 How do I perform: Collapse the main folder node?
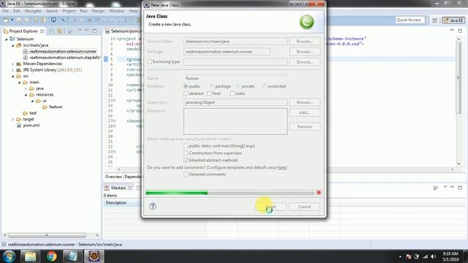pyautogui.click(x=20, y=83)
